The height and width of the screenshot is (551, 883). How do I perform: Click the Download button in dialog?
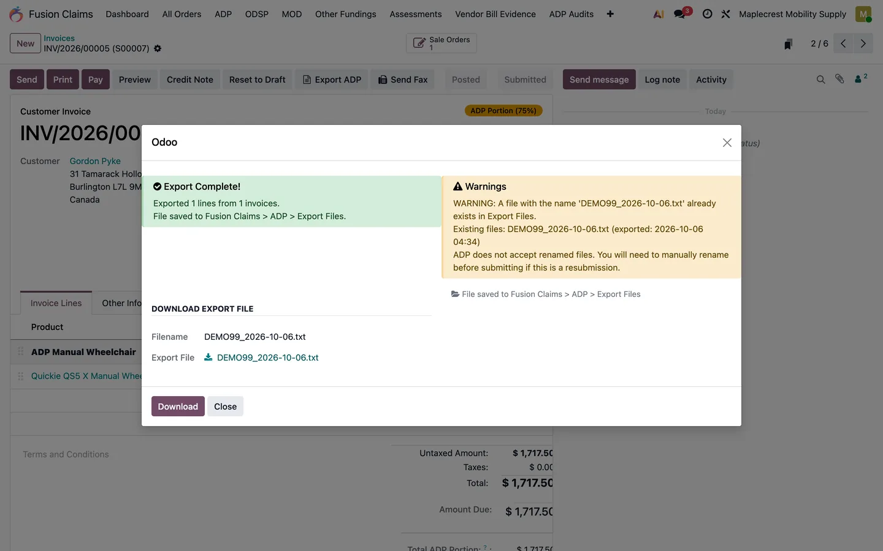tap(178, 407)
